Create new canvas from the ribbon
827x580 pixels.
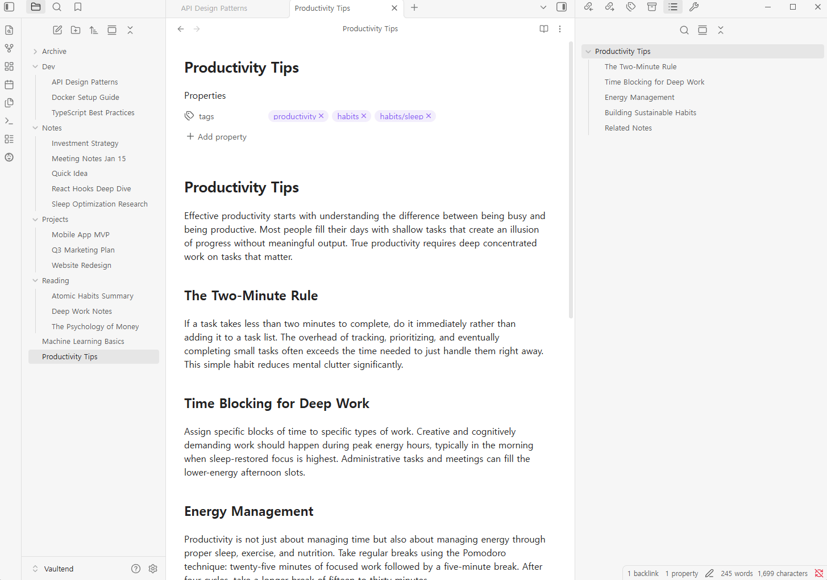coord(9,66)
